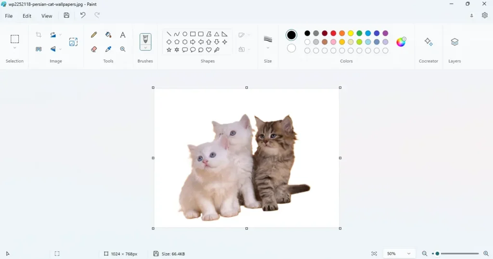Expand the Selection options dropdown
Screen dimensions: 493x259
[15, 48]
